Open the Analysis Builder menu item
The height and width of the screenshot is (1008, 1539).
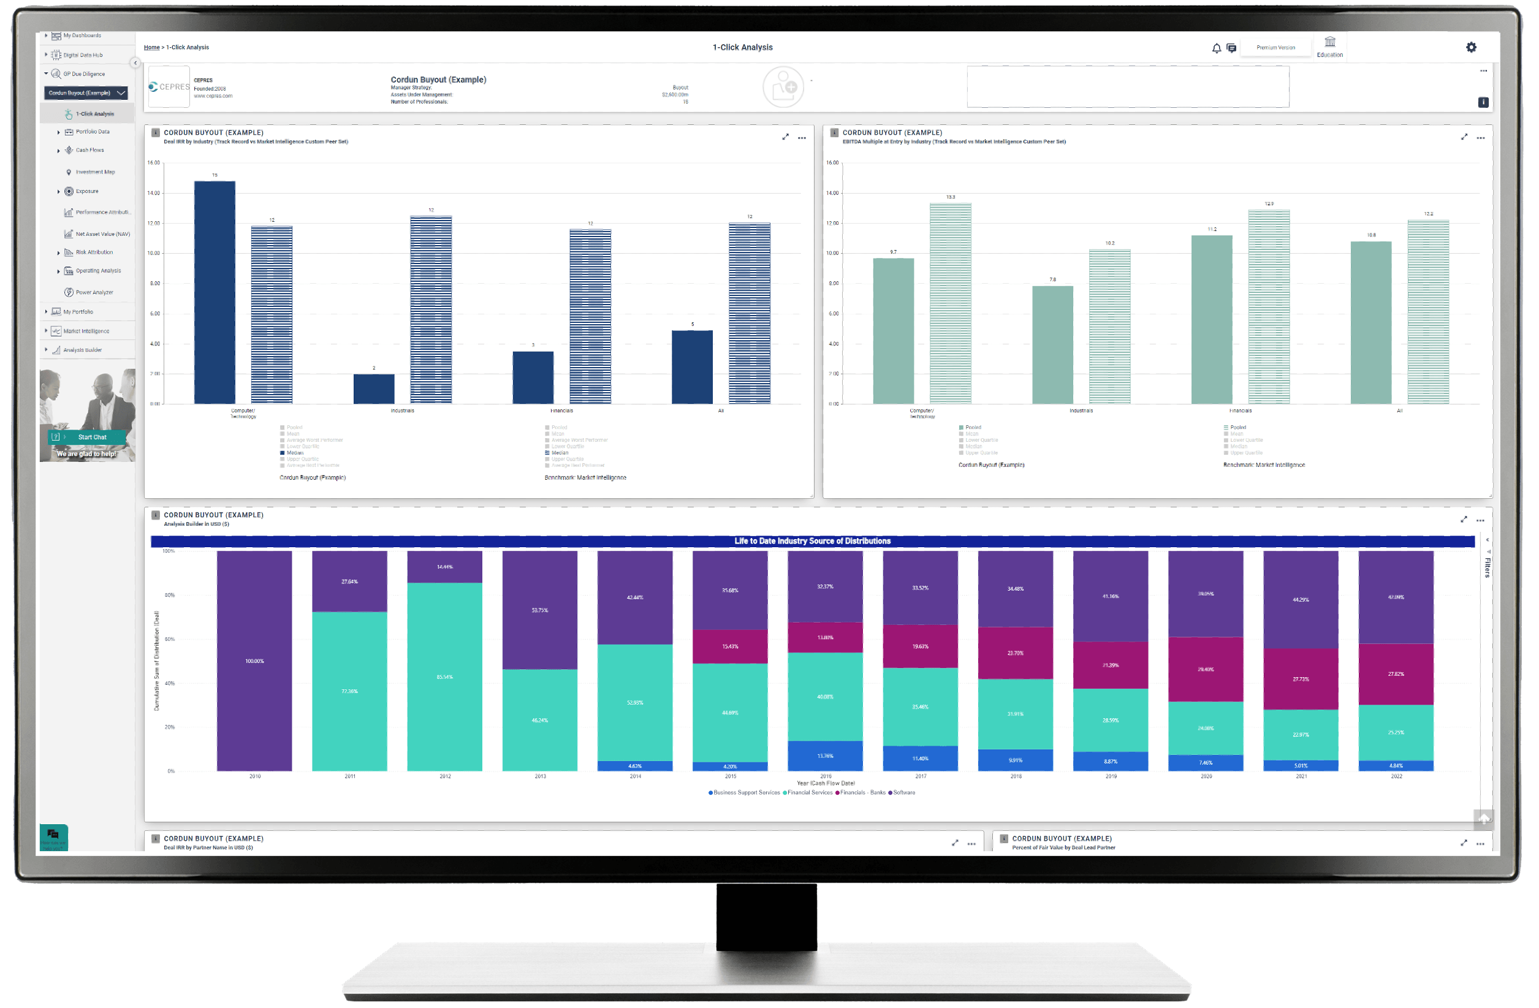[76, 350]
